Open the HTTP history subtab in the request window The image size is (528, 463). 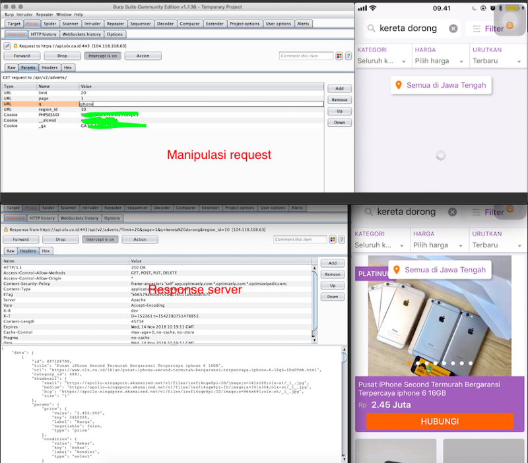(x=44, y=34)
